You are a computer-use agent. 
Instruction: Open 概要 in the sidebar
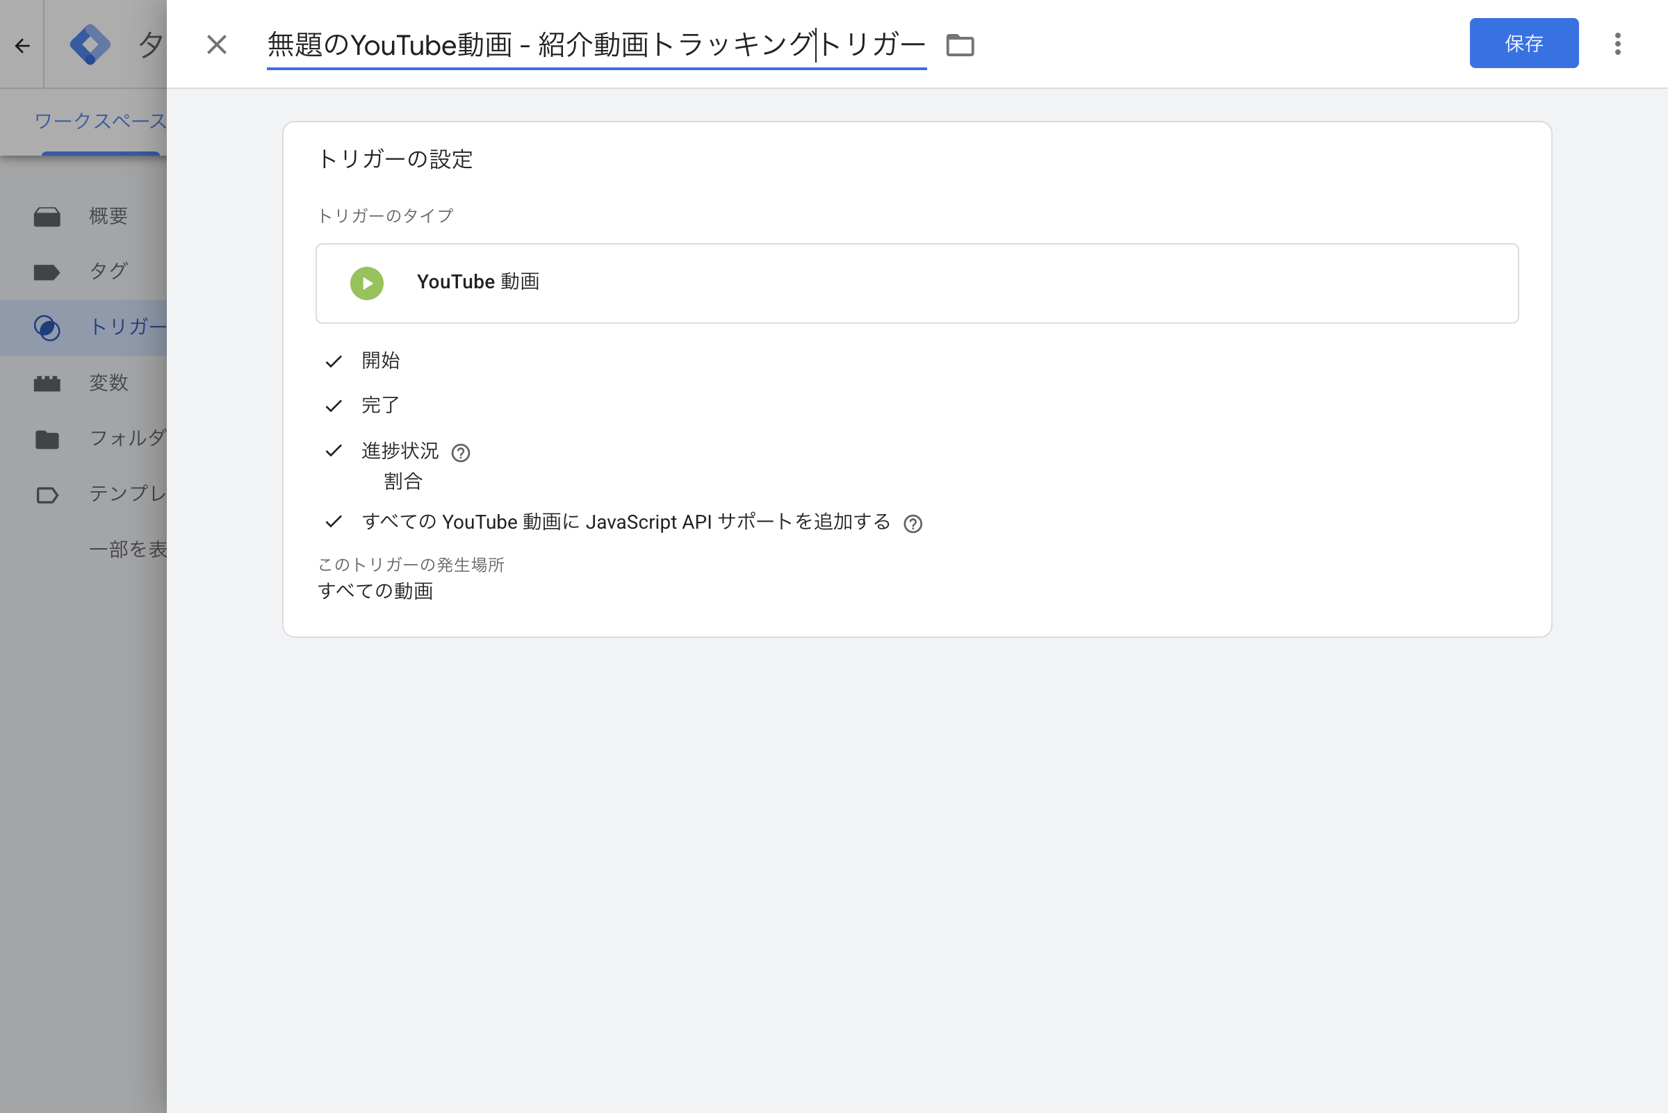(x=108, y=216)
